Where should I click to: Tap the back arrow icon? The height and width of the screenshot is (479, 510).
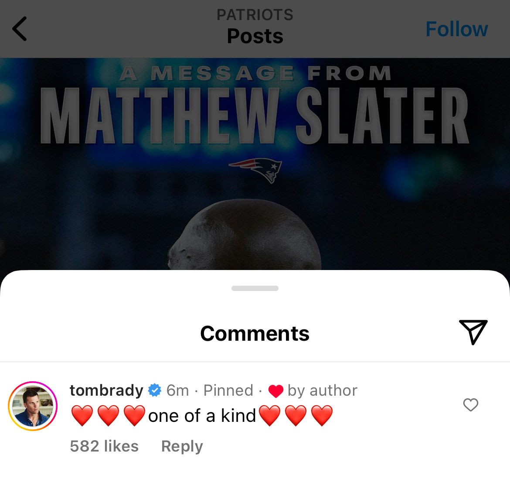coord(20,29)
